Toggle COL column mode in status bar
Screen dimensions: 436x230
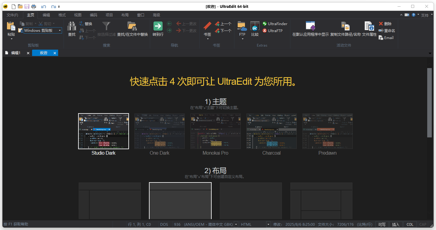(410, 225)
